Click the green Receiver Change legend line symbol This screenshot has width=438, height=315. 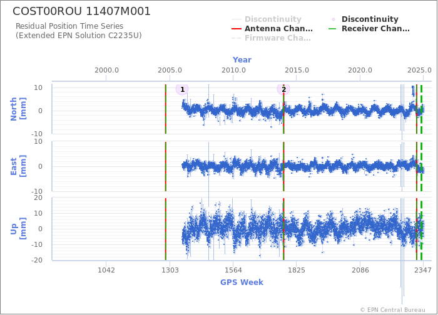point(334,29)
